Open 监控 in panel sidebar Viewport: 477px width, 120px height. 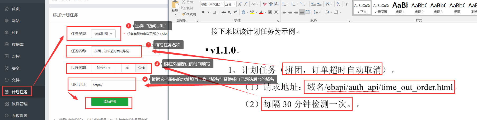(22, 56)
